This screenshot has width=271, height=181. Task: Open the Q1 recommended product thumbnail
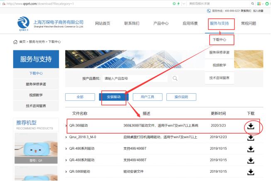pyautogui.click(x=36, y=148)
